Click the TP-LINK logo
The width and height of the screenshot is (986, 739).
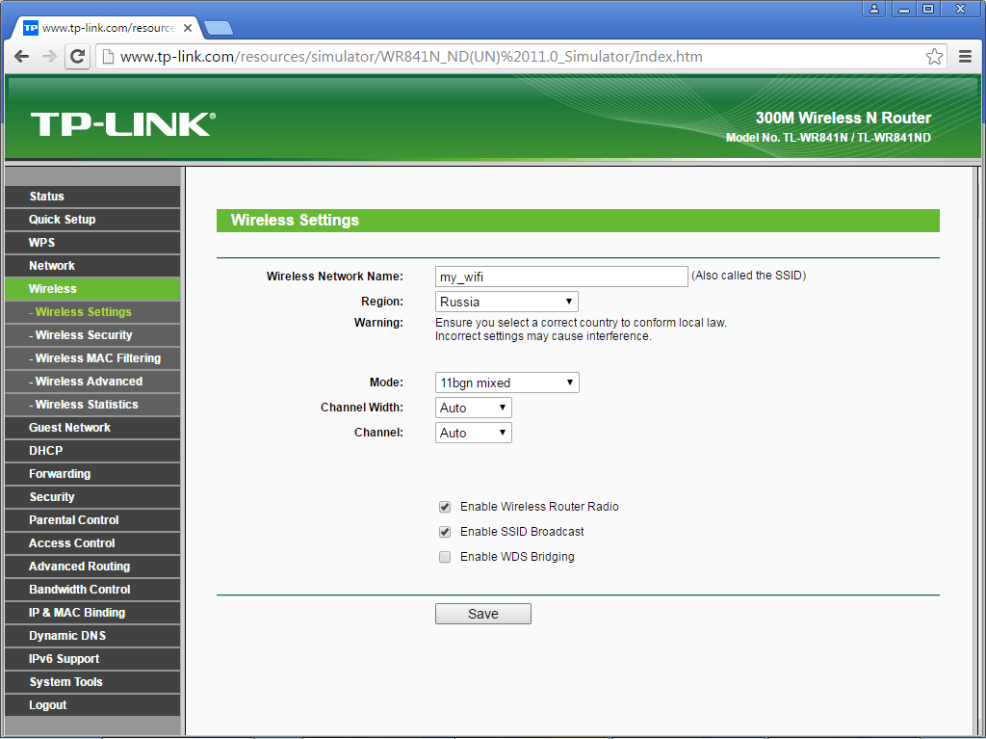point(122,124)
